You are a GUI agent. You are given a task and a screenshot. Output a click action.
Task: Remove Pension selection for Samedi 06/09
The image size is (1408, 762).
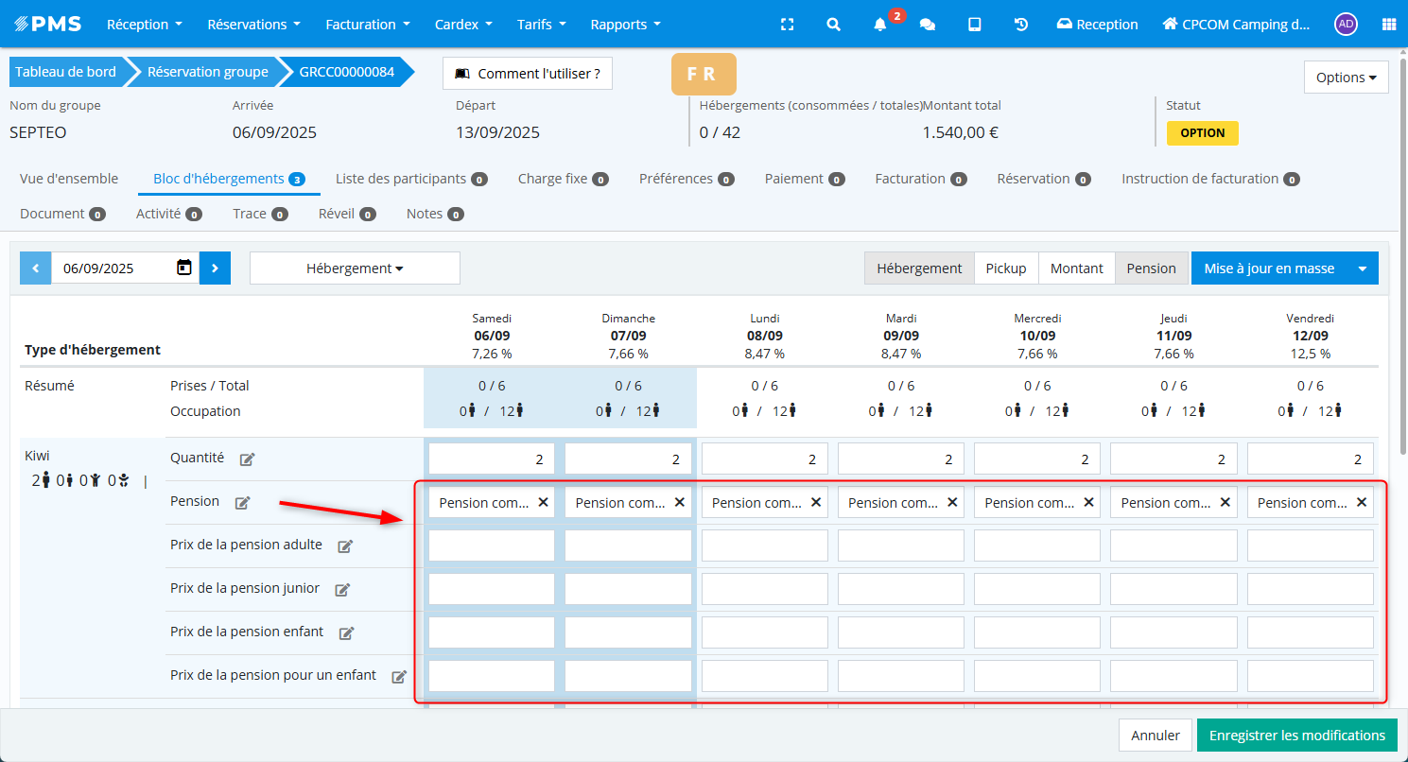pyautogui.click(x=543, y=503)
